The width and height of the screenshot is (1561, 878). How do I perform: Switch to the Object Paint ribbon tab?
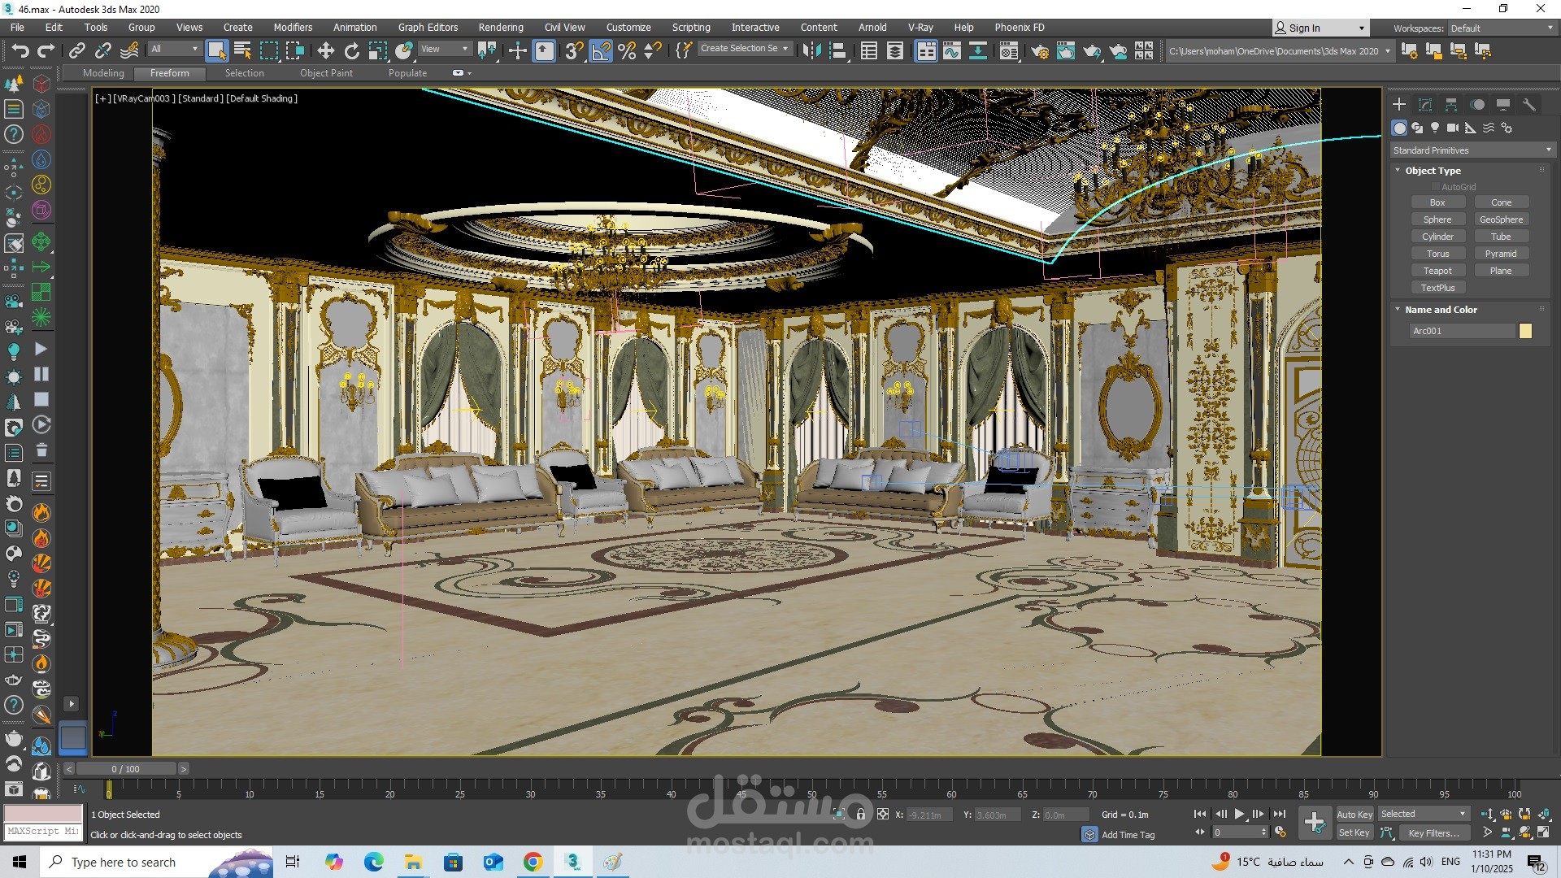click(326, 73)
